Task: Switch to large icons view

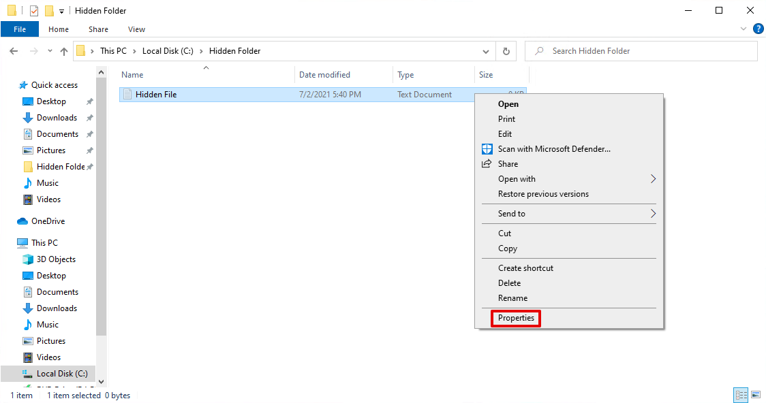Action: click(x=755, y=395)
